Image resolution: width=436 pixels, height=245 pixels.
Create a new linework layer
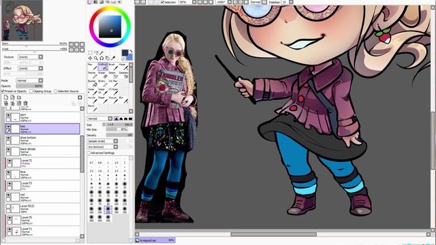point(12,97)
